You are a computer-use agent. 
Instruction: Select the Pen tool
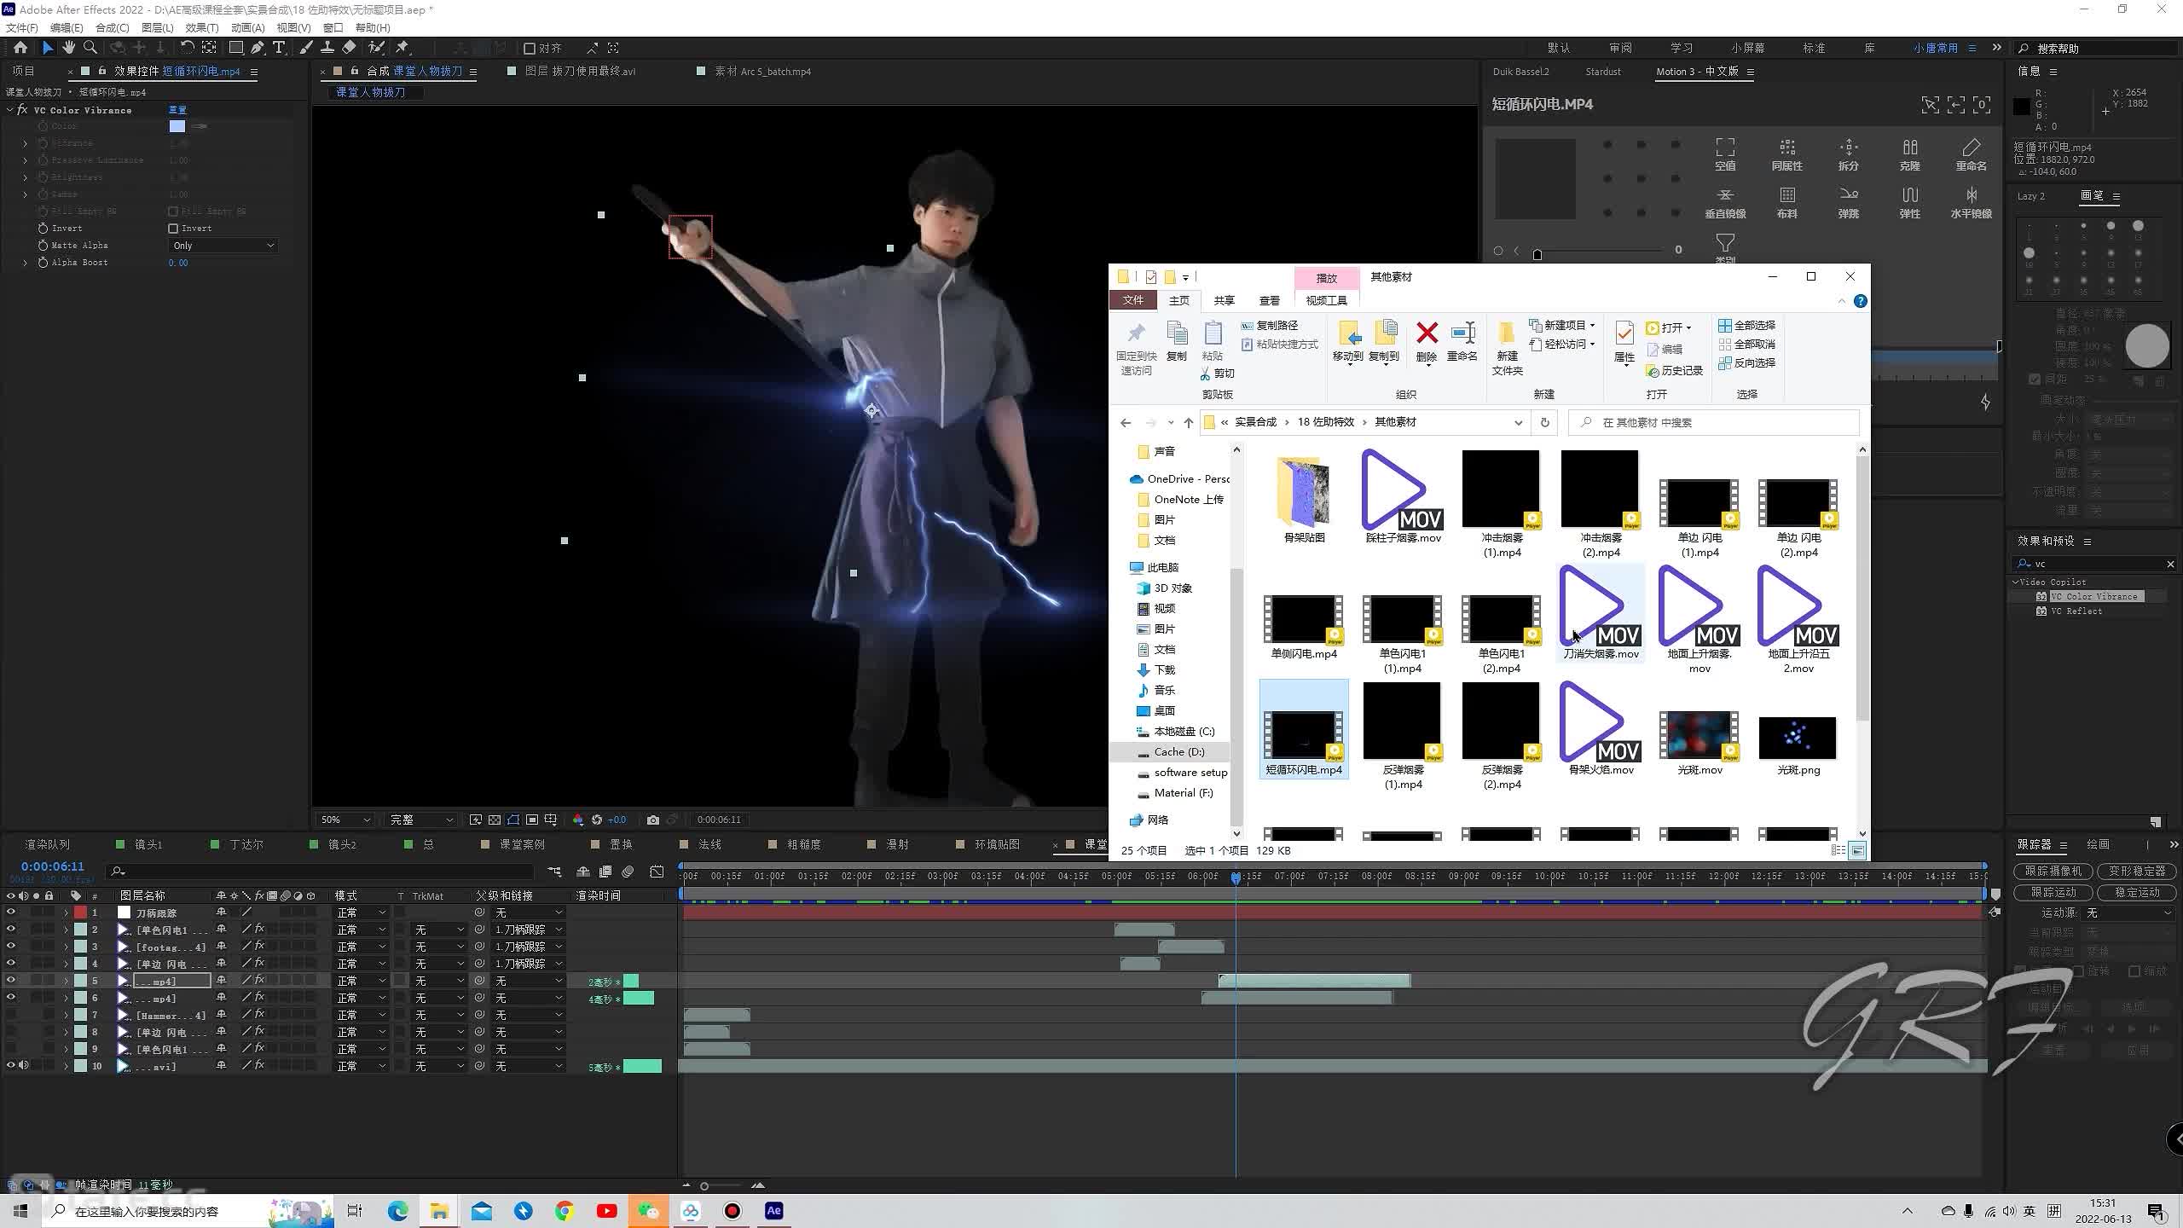[258, 48]
